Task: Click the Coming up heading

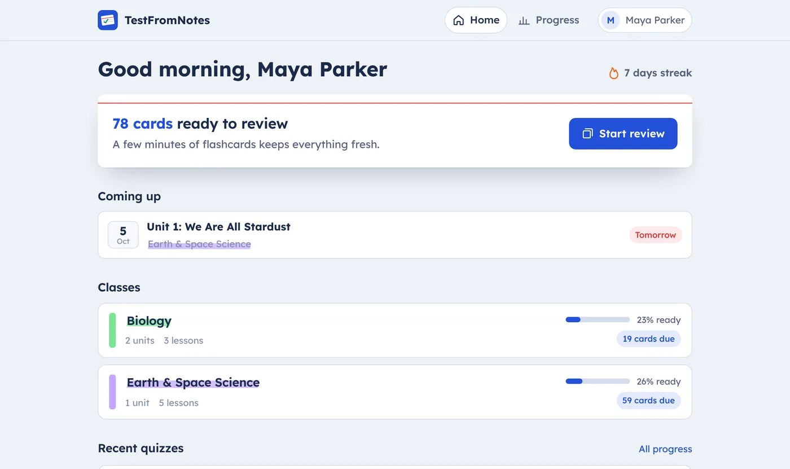Action: (129, 196)
